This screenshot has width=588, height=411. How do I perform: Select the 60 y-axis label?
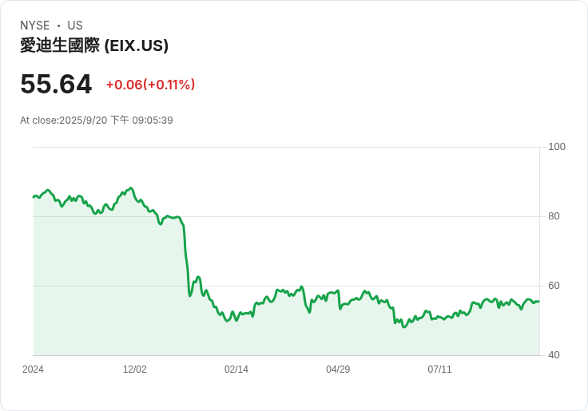point(554,286)
